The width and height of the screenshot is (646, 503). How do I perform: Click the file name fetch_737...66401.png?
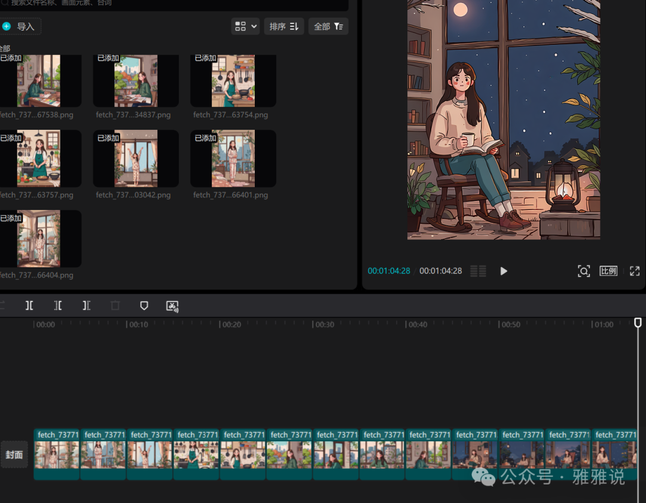point(230,195)
